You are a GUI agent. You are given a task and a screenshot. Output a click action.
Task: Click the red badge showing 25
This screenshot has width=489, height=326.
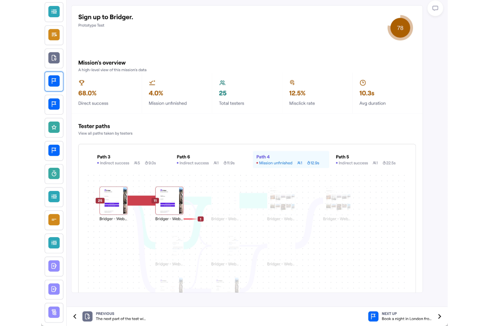pos(100,200)
